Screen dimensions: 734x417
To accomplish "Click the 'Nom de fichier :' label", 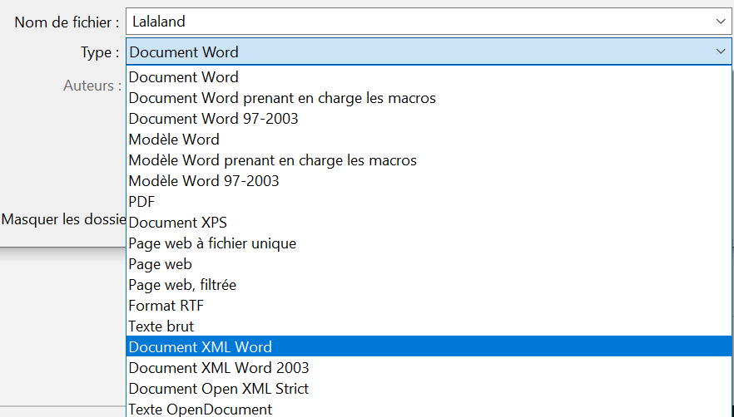I will (67, 22).
